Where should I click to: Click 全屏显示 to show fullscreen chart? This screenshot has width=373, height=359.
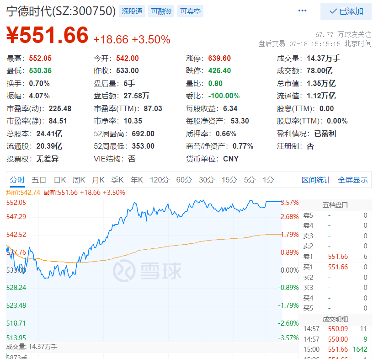[353, 180]
